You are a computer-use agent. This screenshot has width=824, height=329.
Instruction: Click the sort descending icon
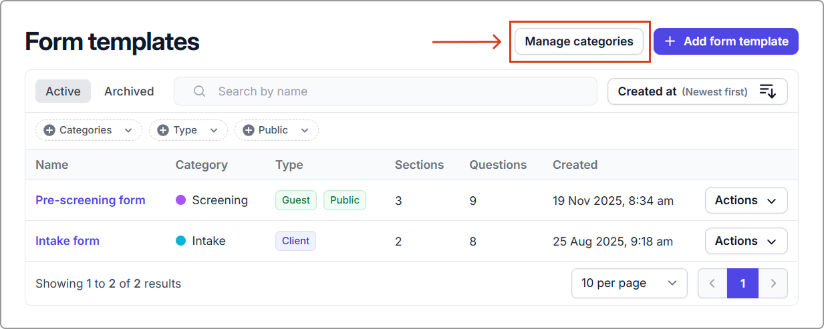pyautogui.click(x=767, y=91)
